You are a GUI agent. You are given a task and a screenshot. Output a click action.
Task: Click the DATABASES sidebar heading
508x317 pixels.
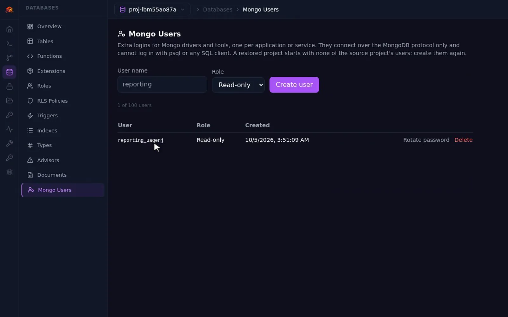42,8
